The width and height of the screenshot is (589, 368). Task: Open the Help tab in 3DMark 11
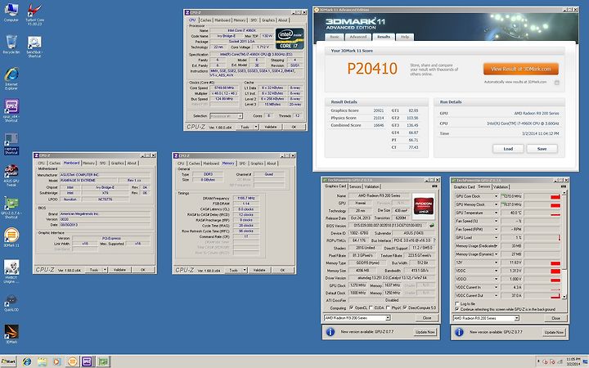point(405,37)
